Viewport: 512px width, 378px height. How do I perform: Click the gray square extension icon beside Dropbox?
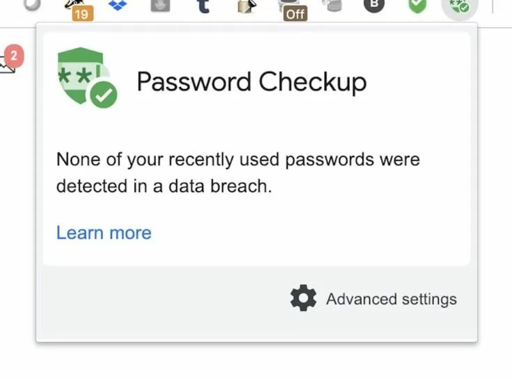pos(160,6)
